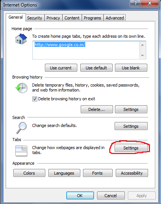Image resolution: width=161 pixels, height=204 pixels.
Task: Click the Use blank button
Action: [131, 68]
